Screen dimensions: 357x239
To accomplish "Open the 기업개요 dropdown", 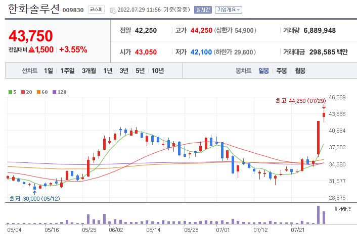I will [229, 10].
